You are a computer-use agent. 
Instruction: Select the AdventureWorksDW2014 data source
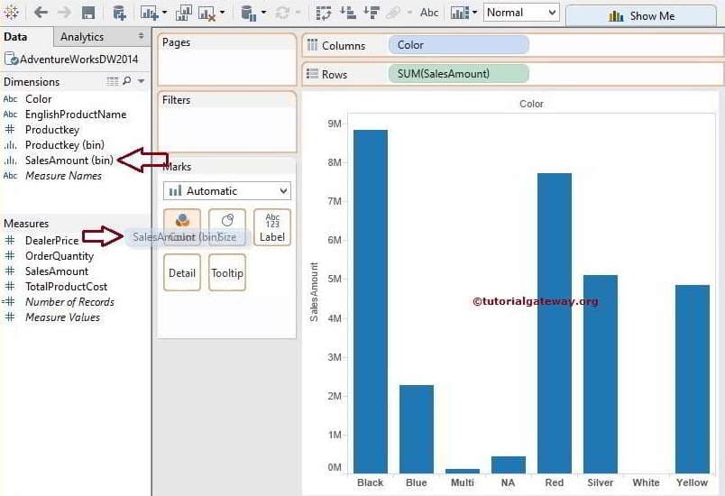78,60
